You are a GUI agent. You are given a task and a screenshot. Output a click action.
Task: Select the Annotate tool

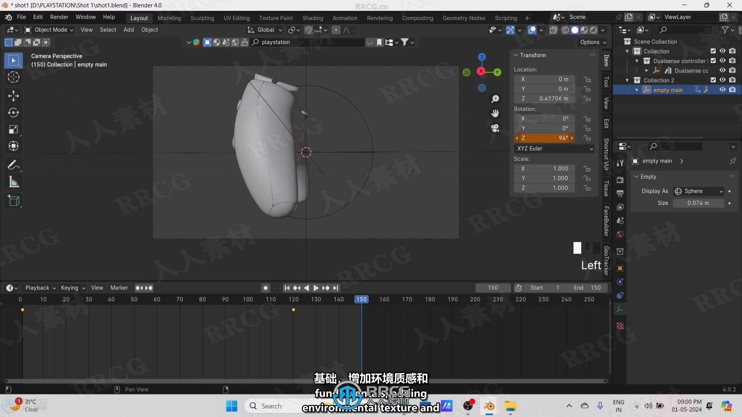point(14,165)
